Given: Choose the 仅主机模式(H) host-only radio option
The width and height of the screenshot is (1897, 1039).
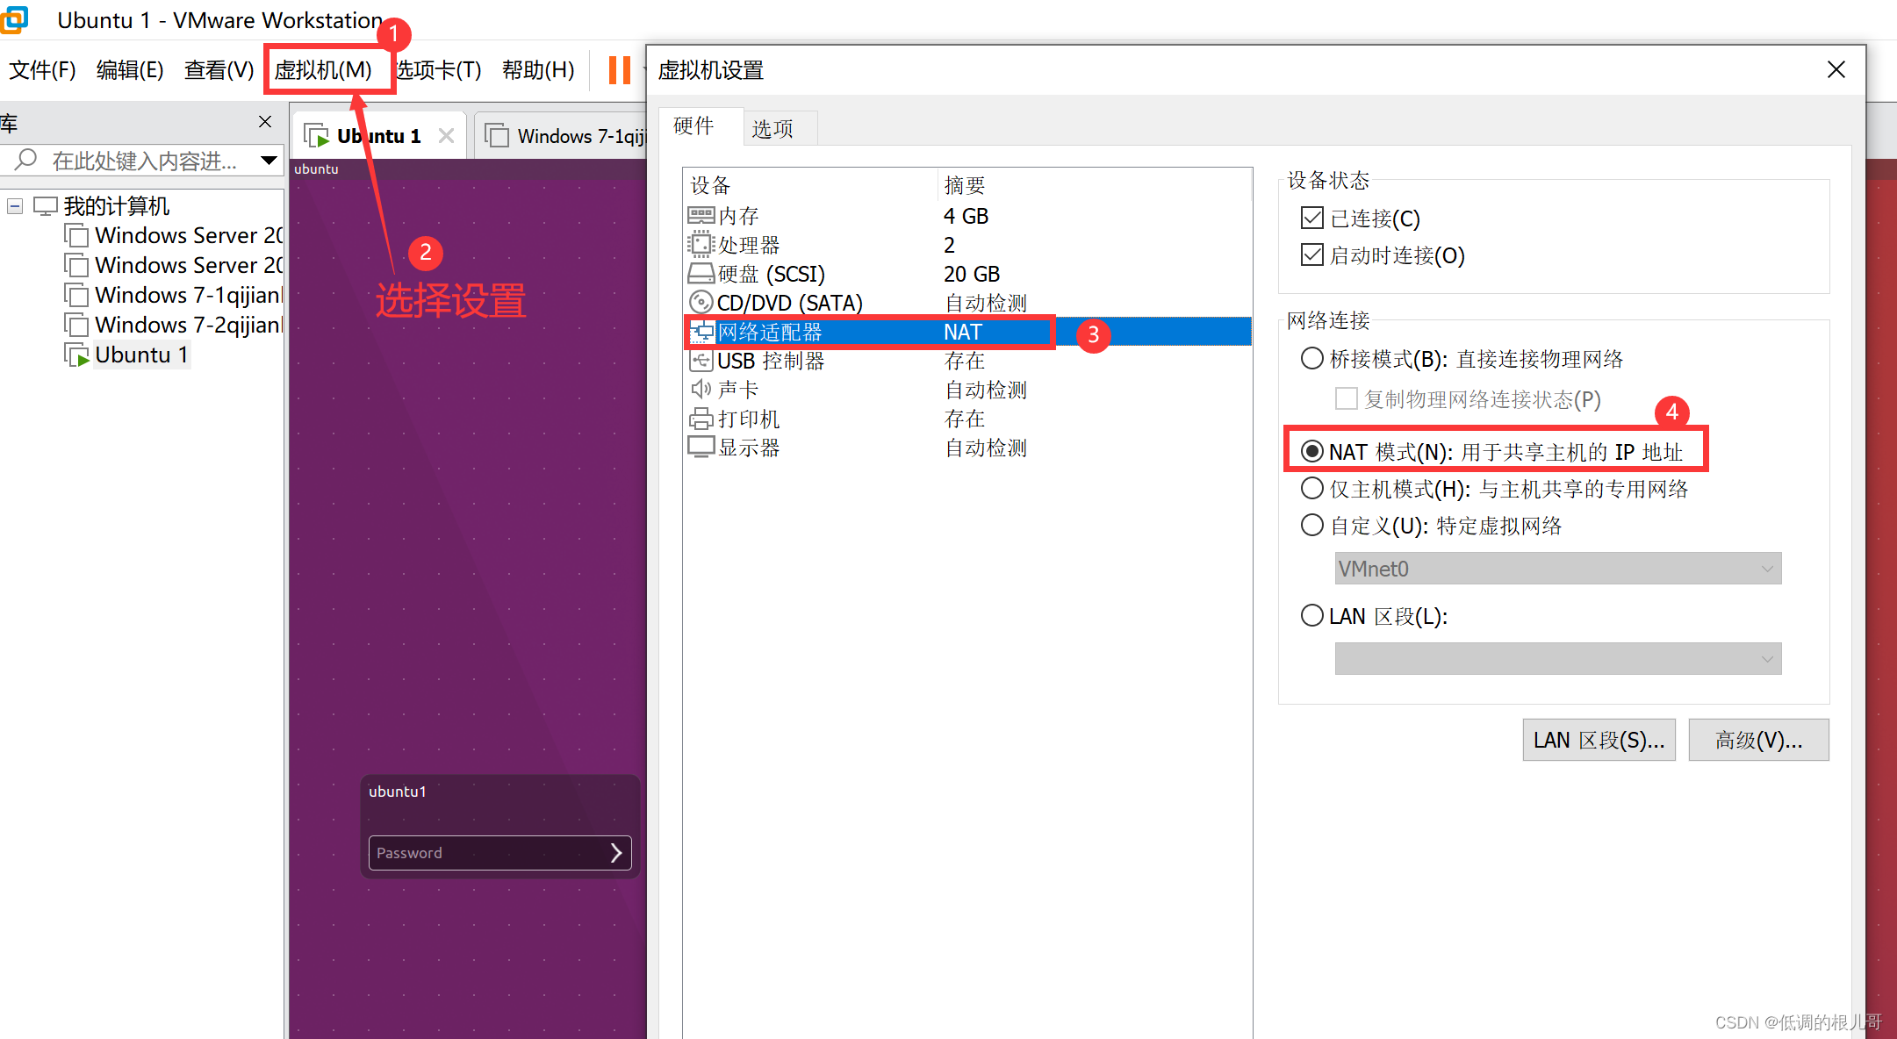Looking at the screenshot, I should 1312,489.
